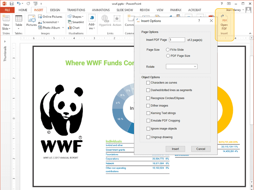Switch to DESIGN tab
The height and width of the screenshot is (190, 254).
(55, 10)
